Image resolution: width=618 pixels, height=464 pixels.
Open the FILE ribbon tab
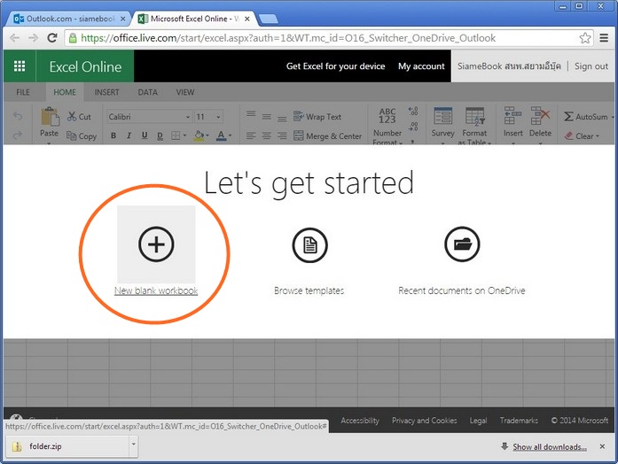tap(23, 92)
